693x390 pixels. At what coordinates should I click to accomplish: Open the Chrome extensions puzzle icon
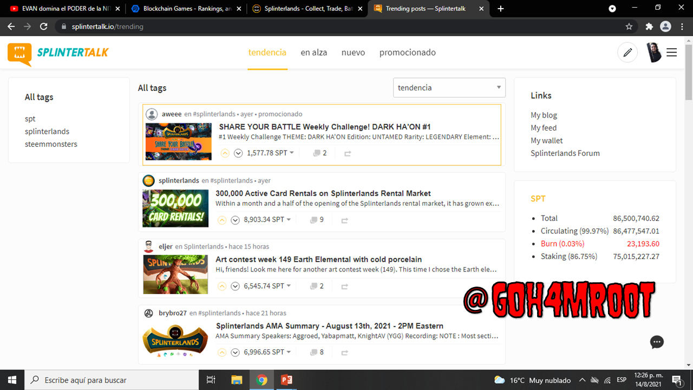[x=649, y=27]
